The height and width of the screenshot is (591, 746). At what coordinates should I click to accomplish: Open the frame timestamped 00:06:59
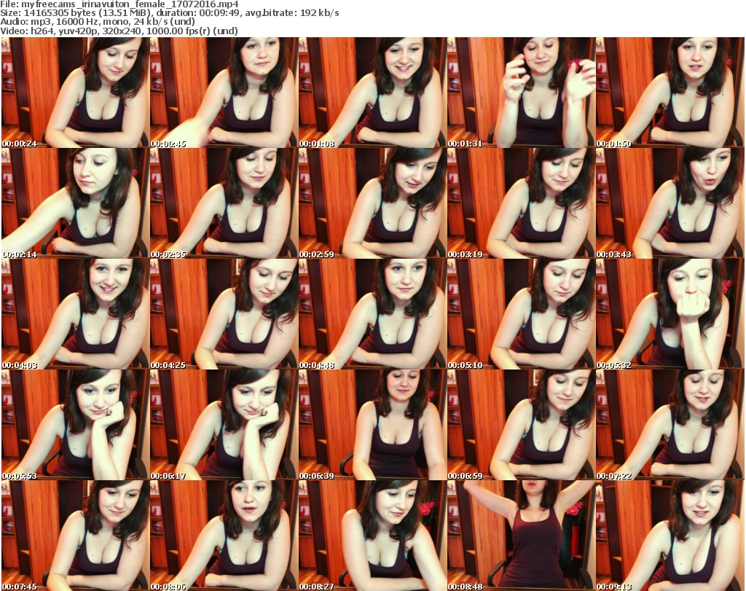coord(521,425)
